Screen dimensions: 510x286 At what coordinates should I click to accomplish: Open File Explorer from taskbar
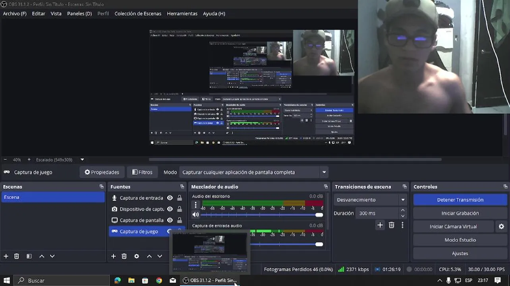131,280
